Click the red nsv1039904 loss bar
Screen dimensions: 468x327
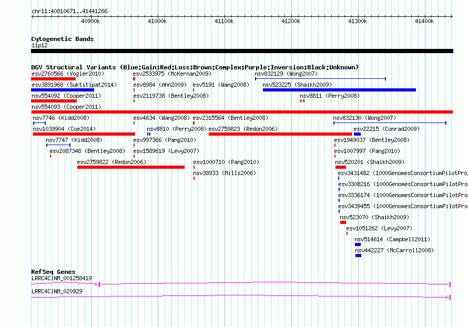(x=84, y=134)
